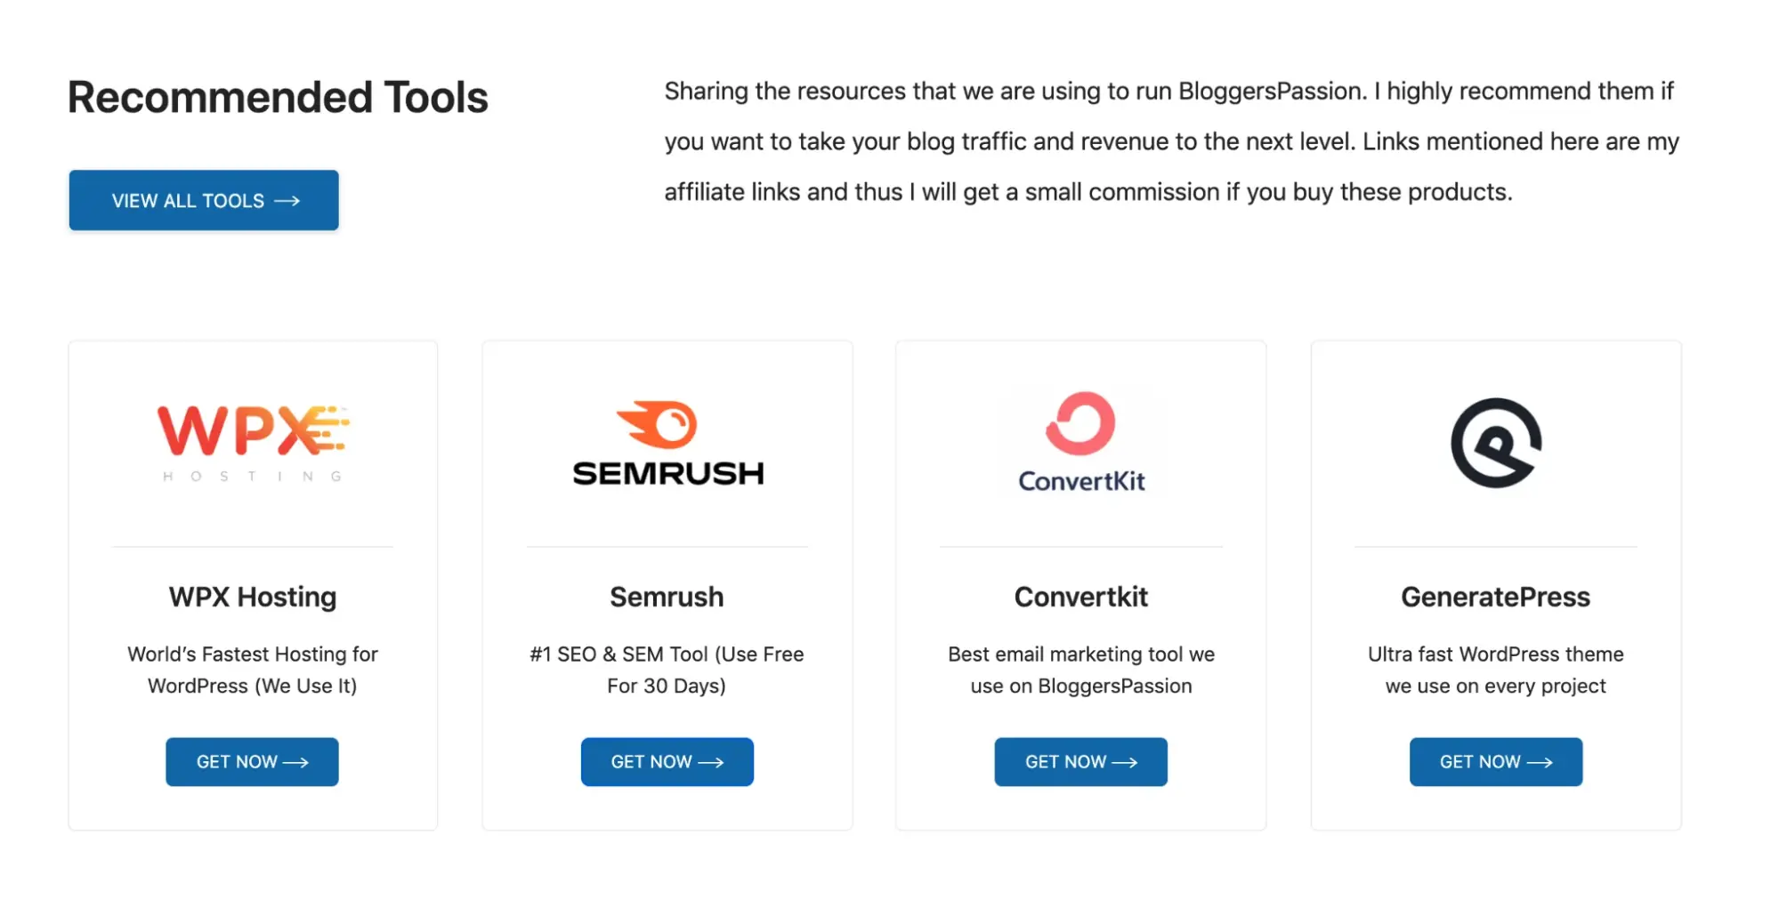Click the Convertkit email marketing description
1779x907 pixels.
[1081, 670]
